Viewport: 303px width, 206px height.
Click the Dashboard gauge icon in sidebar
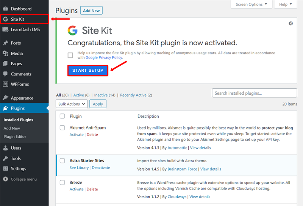pos(5,9)
